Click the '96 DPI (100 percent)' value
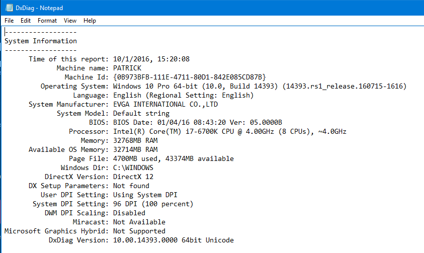Viewport: 424px width, 253px height. click(x=153, y=204)
